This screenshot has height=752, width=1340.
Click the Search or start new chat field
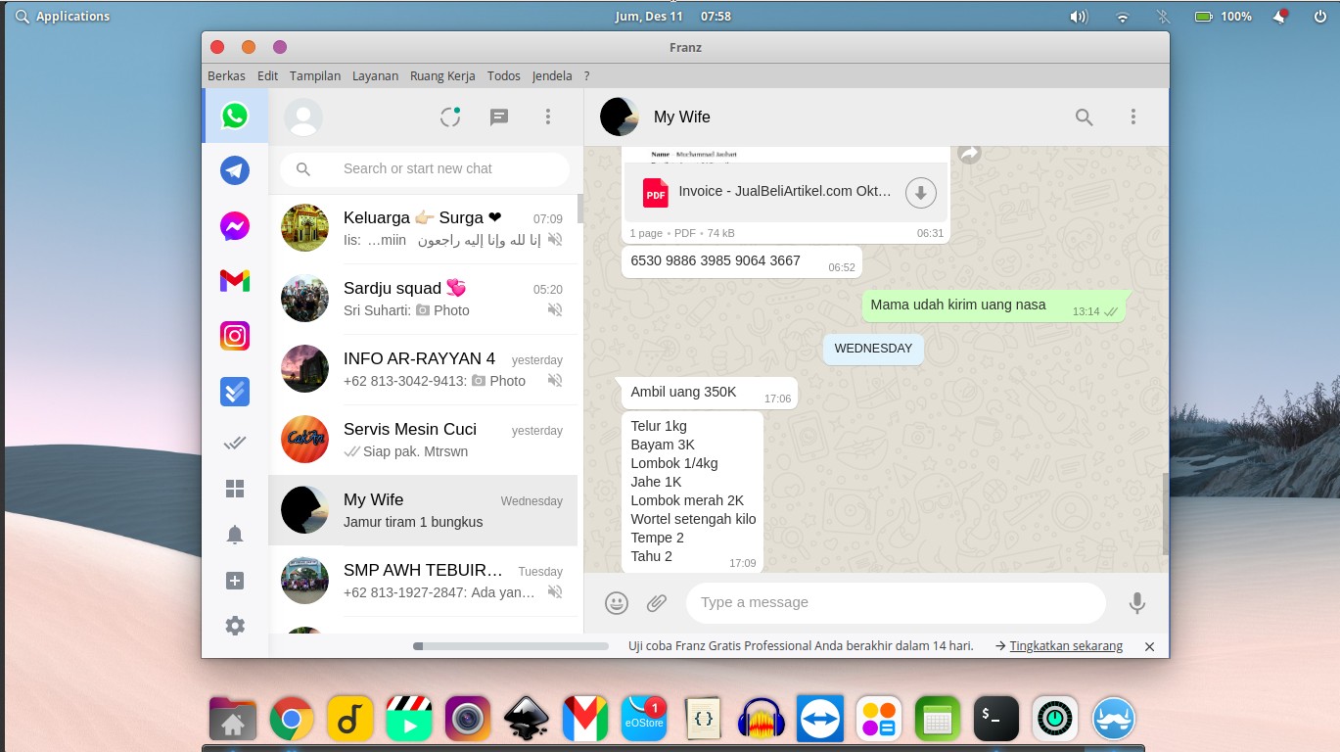pos(425,168)
